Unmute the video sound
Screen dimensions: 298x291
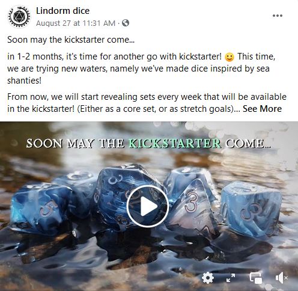click(x=281, y=278)
